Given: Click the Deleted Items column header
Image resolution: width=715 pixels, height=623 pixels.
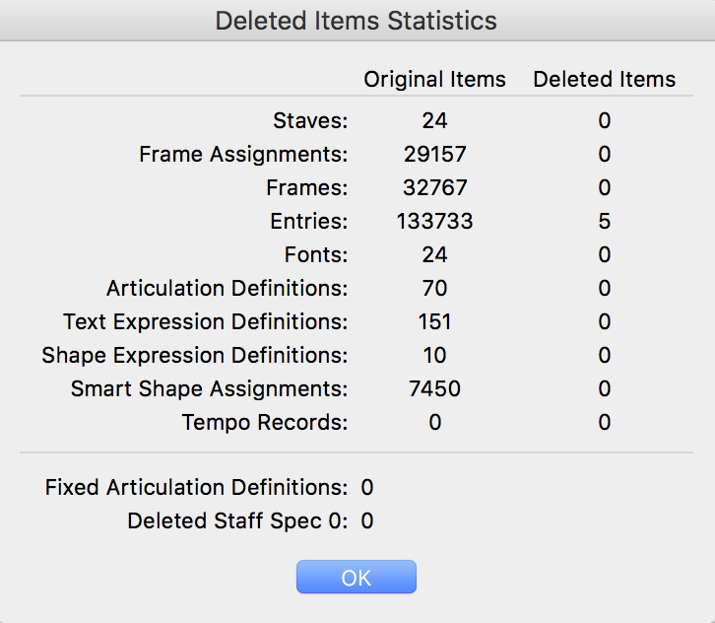Looking at the screenshot, I should pyautogui.click(x=604, y=80).
